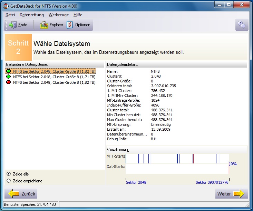
Task: Open Optionen from the toolbar
Action: pyautogui.click(x=79, y=25)
